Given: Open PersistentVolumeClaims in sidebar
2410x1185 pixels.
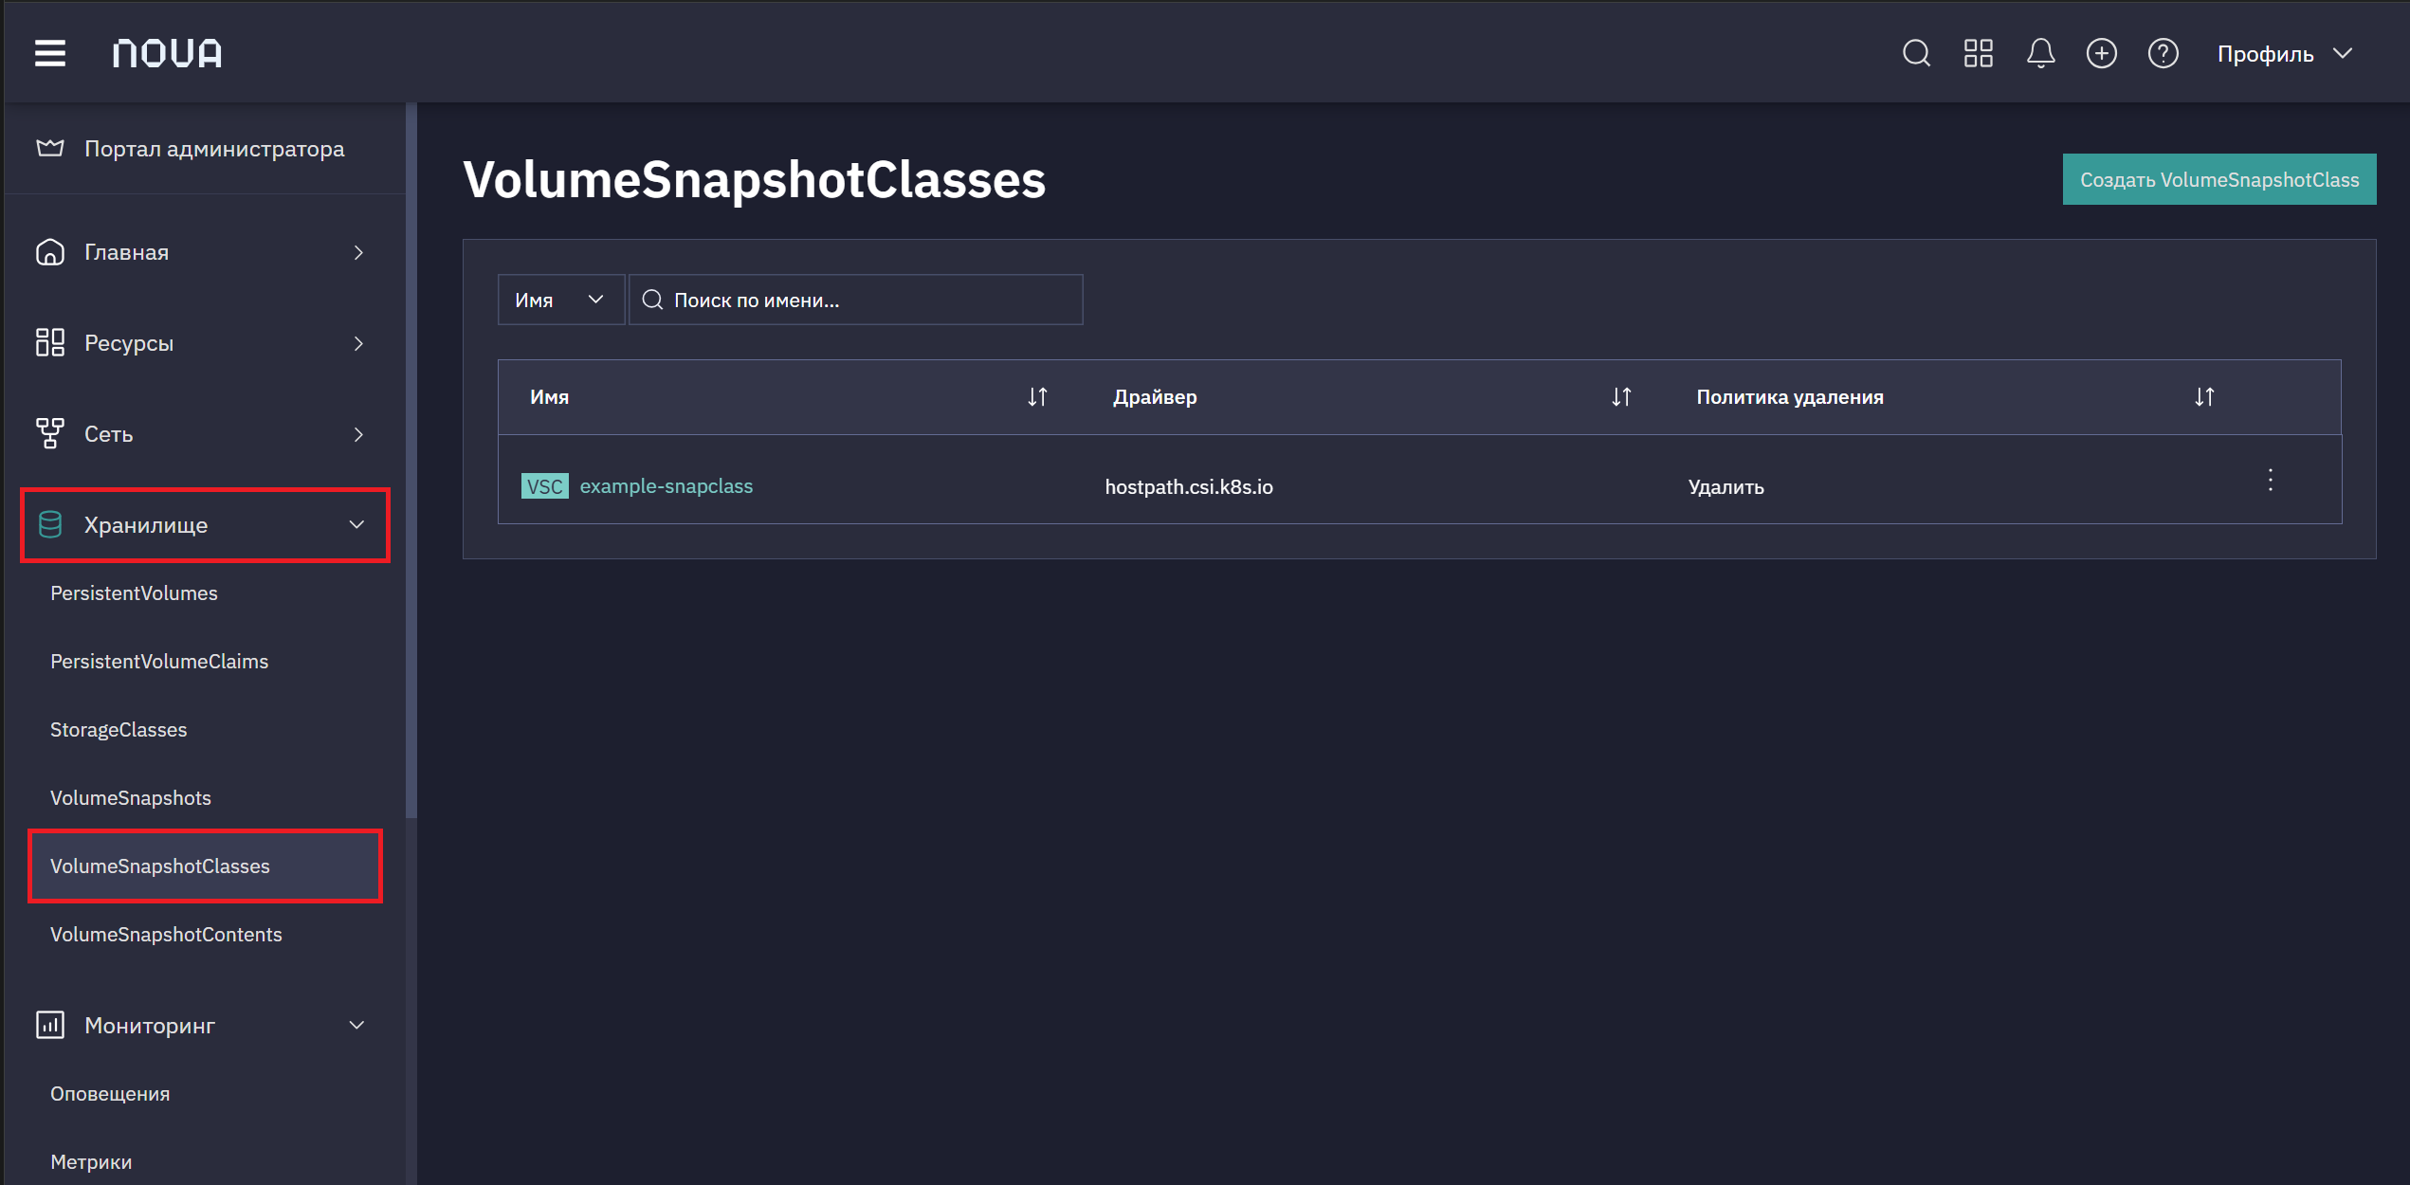Looking at the screenshot, I should pos(159,662).
